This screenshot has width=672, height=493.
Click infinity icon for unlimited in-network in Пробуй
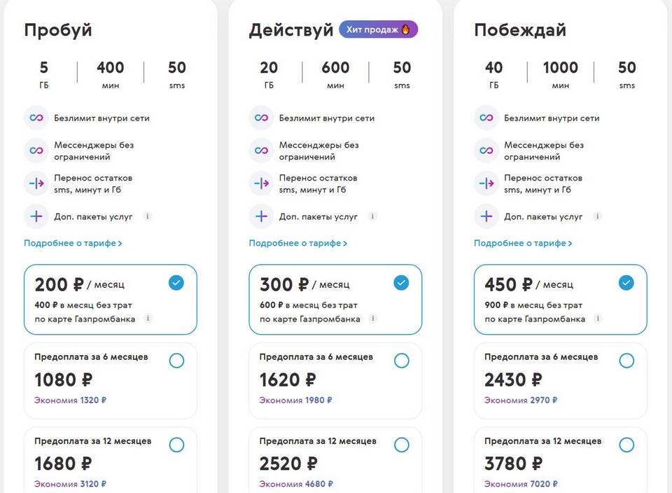click(36, 118)
